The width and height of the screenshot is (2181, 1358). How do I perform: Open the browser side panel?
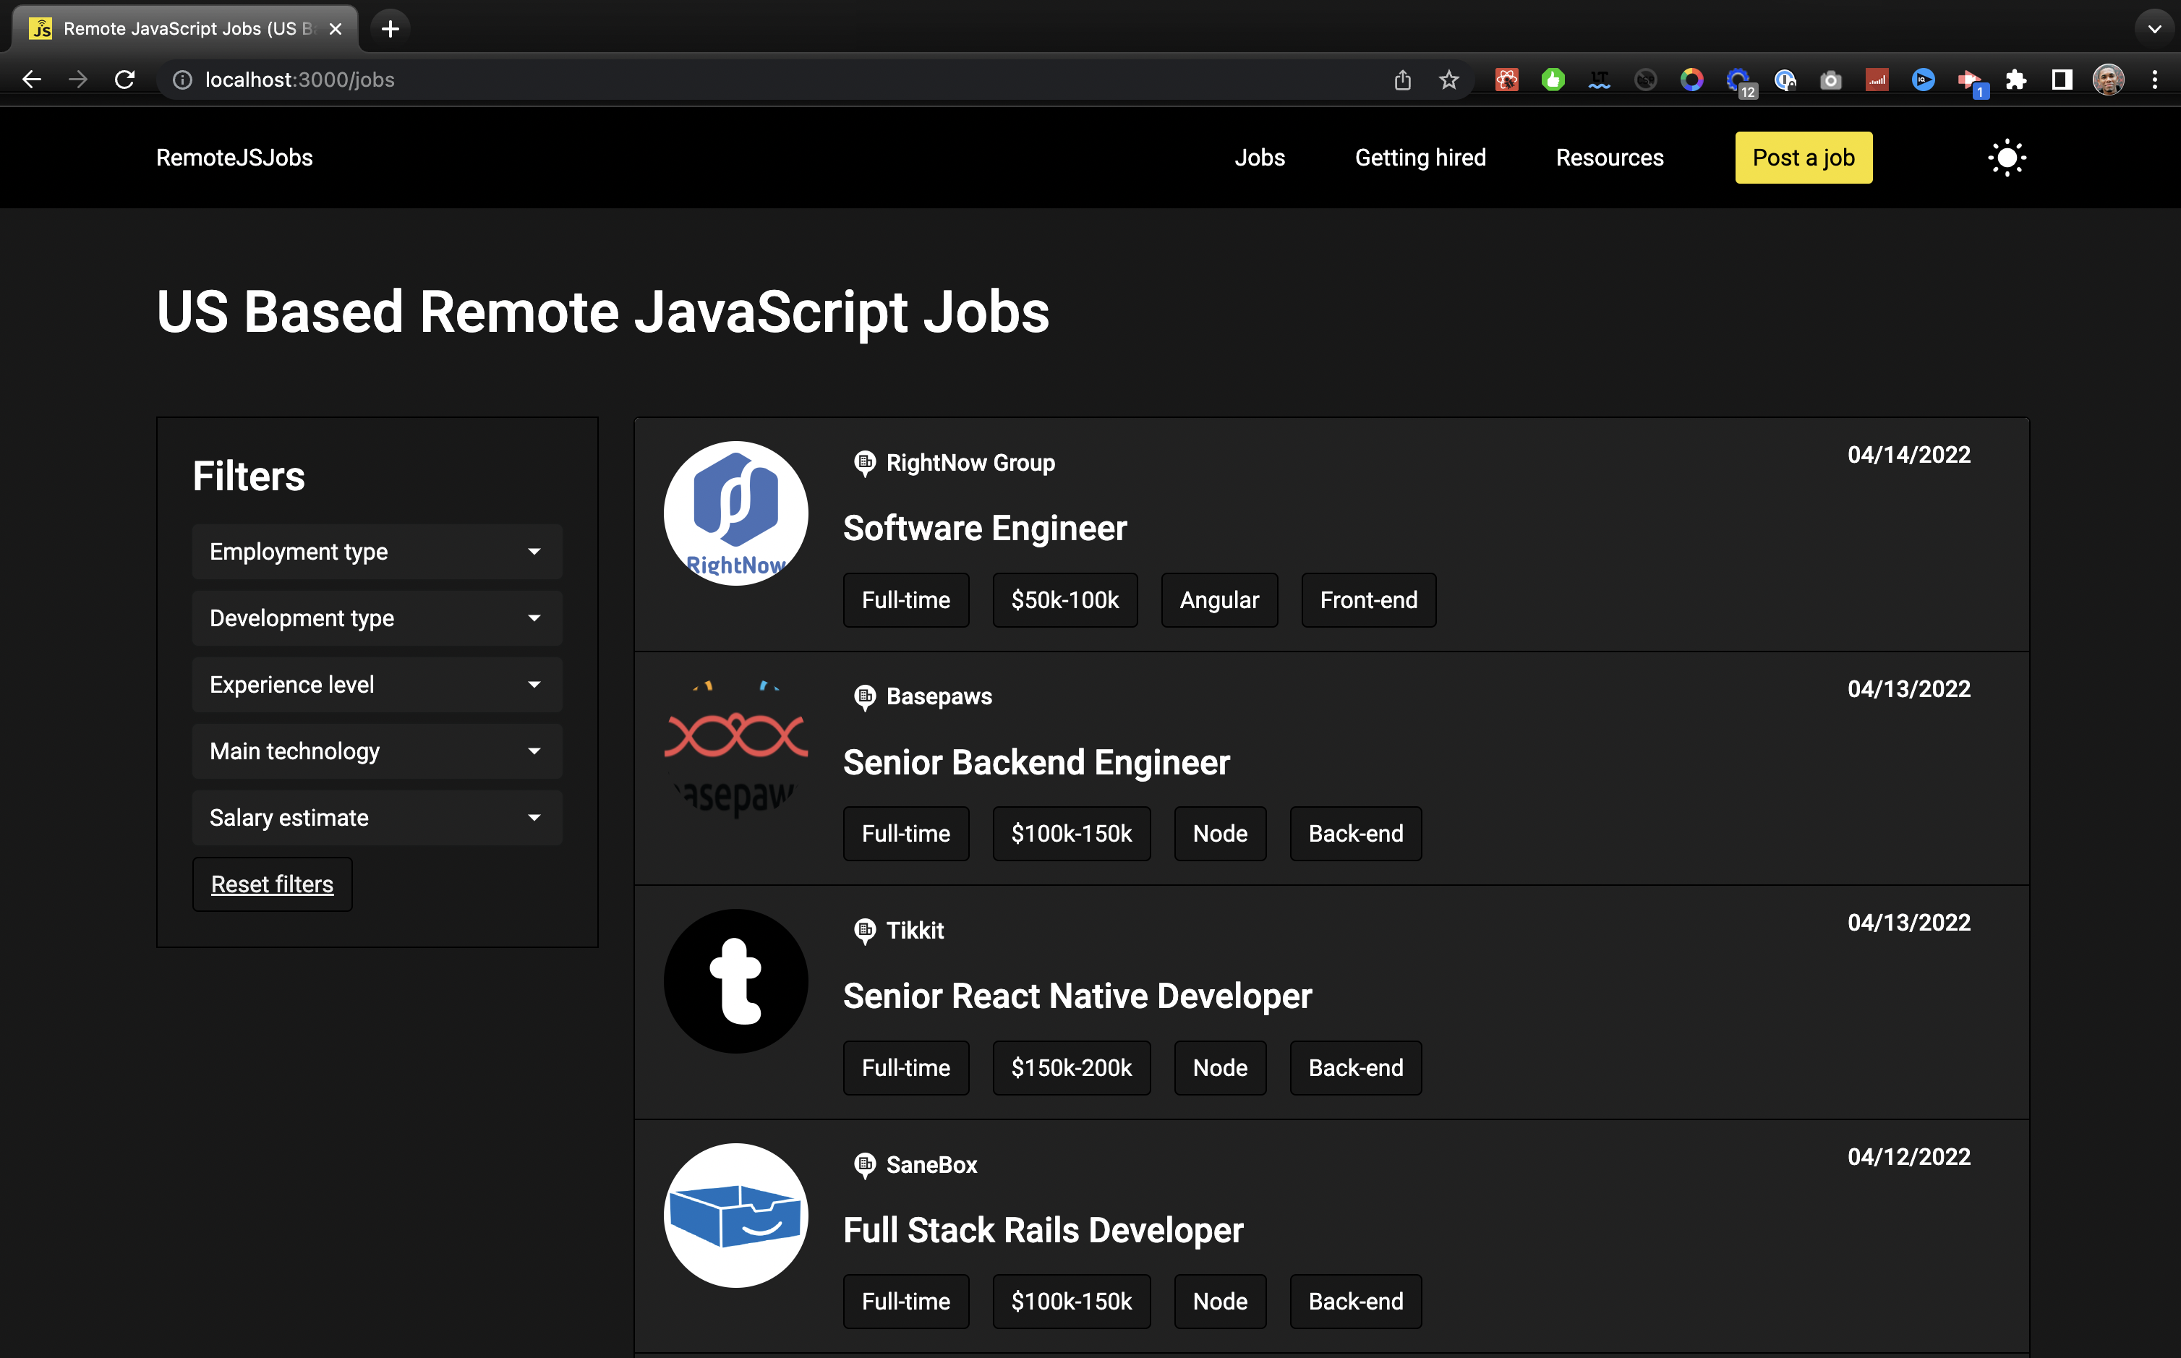pos(2062,80)
